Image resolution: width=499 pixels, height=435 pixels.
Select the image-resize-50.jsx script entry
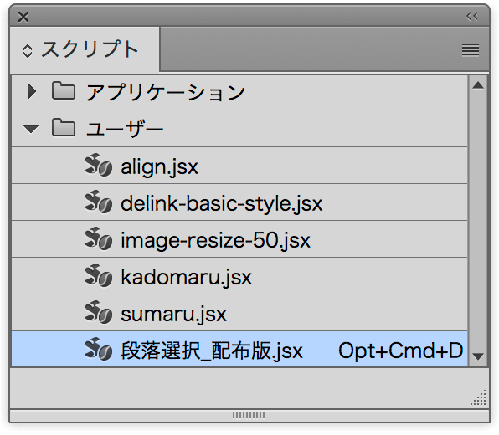point(239,239)
